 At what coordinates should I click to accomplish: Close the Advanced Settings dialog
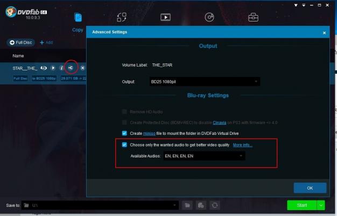[x=324, y=33]
